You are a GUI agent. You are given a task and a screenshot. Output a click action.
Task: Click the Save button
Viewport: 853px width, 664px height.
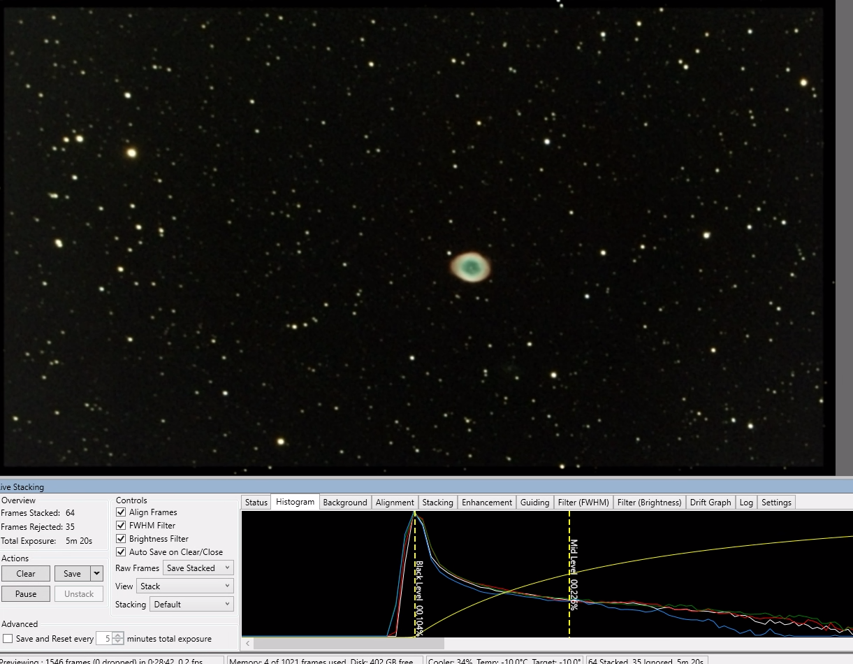coord(73,574)
